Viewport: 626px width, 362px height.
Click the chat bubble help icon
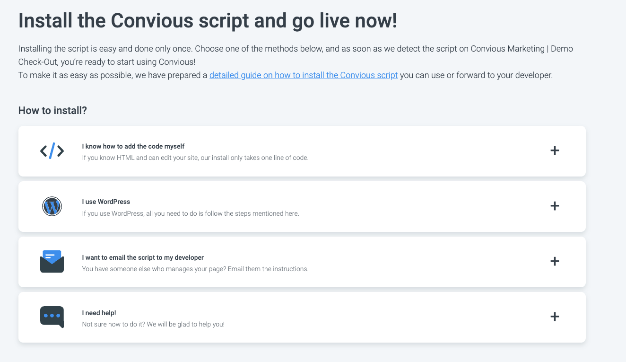[x=52, y=317]
